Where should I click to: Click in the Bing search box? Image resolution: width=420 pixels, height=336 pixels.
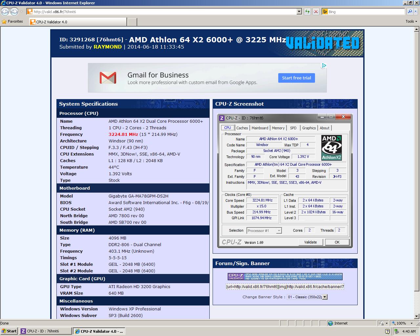click(x=363, y=11)
